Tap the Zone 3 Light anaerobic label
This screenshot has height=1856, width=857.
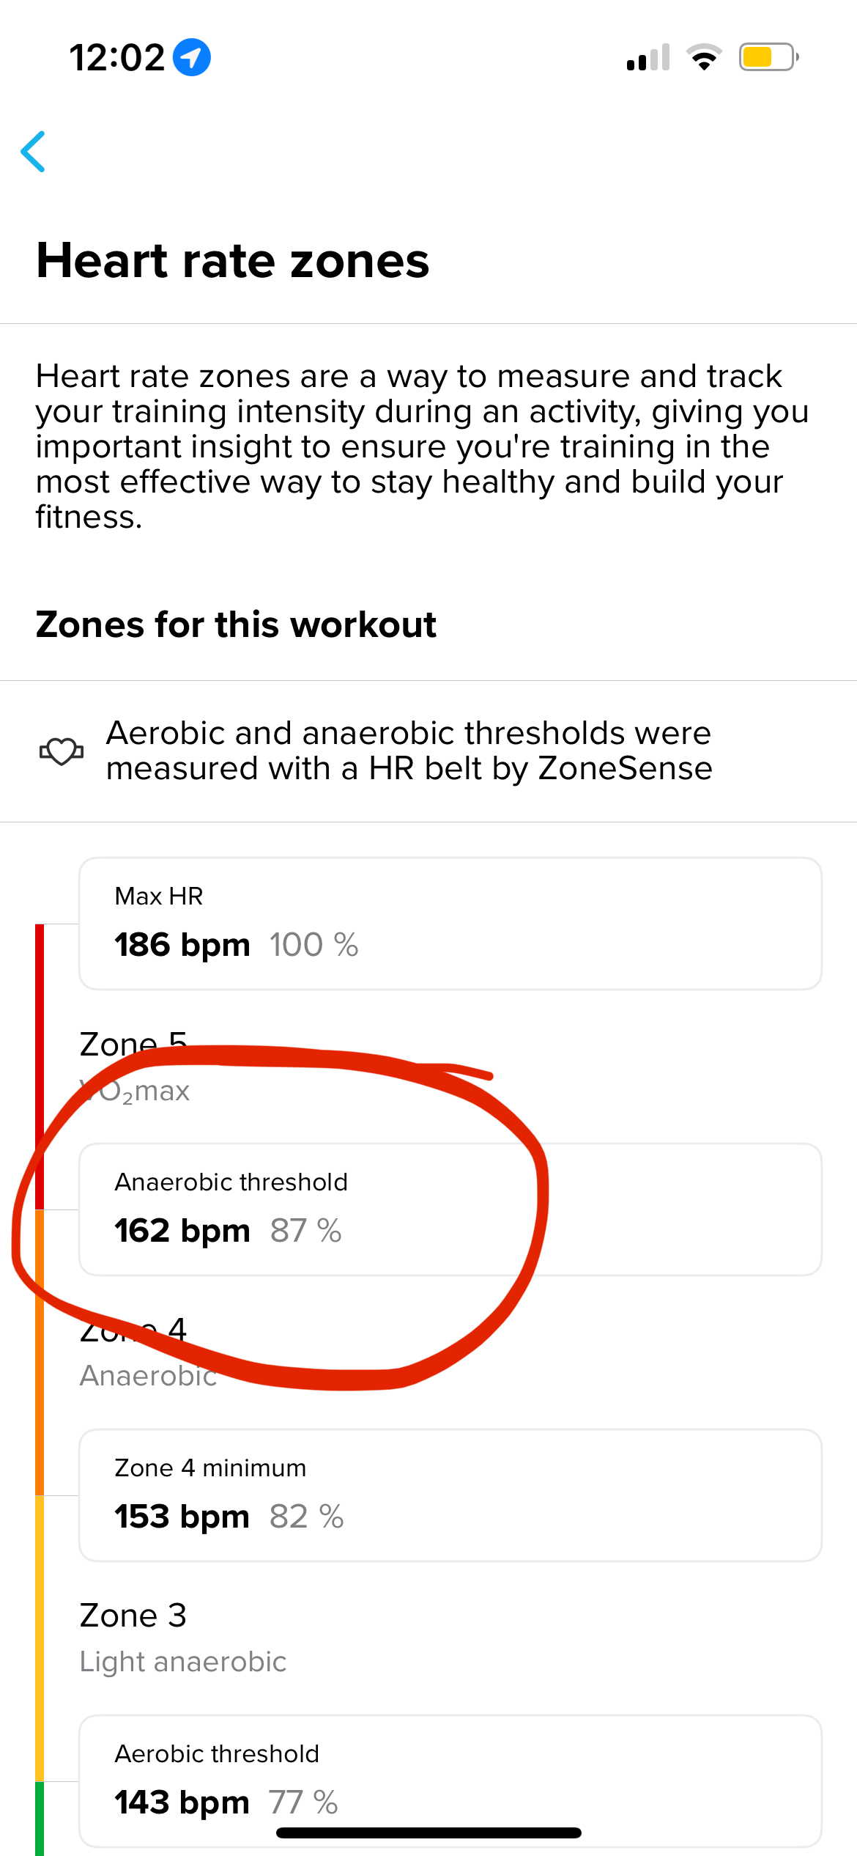coord(182,1638)
